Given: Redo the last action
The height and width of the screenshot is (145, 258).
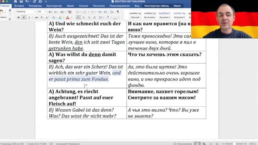Looking at the screenshot, I should click(x=34, y=2).
